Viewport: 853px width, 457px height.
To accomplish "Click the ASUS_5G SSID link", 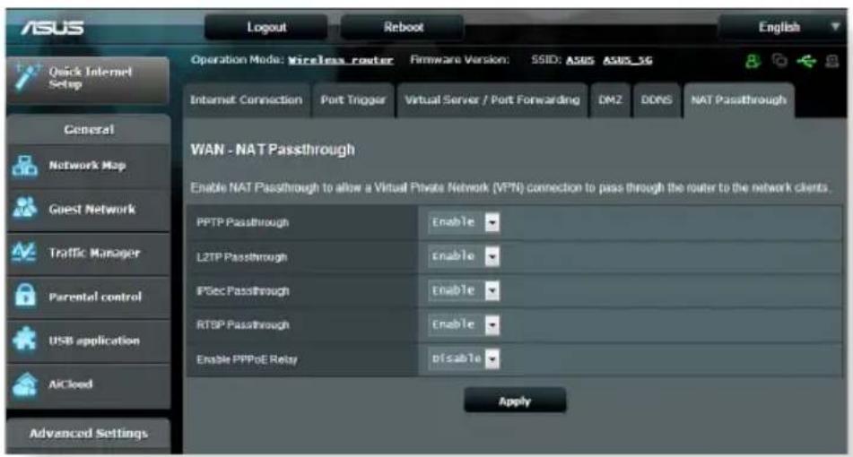I will (627, 60).
